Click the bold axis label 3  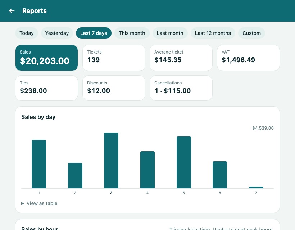click(x=111, y=193)
